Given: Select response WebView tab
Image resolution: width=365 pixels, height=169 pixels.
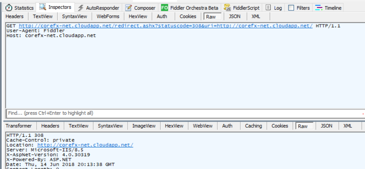Looking at the screenshot, I should (203, 126).
